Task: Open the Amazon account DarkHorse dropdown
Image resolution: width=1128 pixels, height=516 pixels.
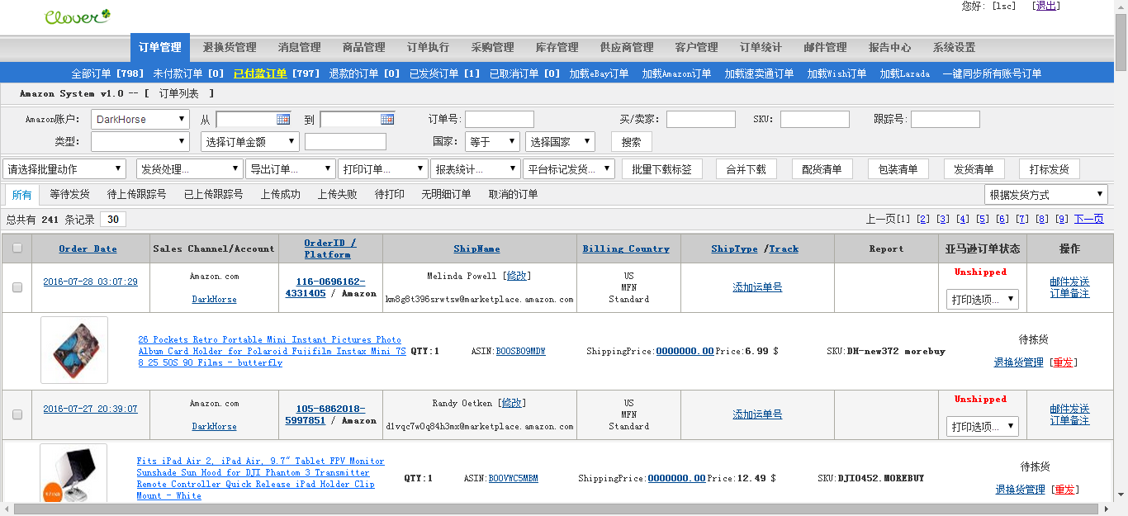Action: point(140,120)
